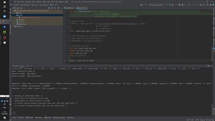
Task: Select the ggml model .bin file
Action: point(30,17)
